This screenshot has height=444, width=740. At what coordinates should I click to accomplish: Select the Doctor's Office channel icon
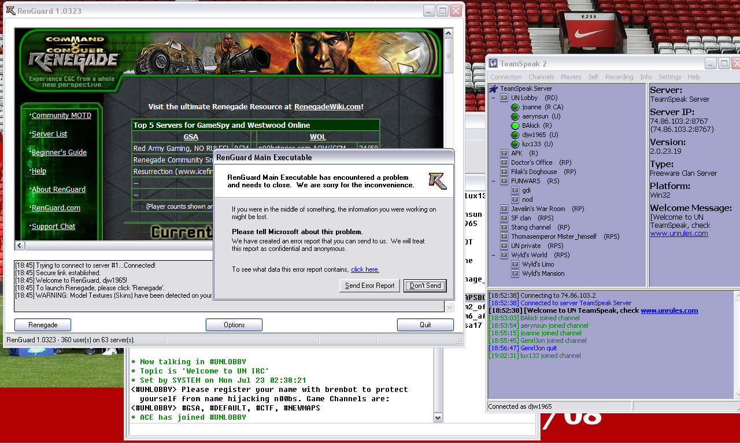click(504, 162)
